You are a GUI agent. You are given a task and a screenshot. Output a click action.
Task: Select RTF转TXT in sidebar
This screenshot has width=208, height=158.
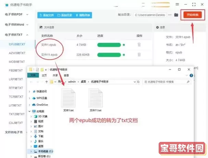16,88
